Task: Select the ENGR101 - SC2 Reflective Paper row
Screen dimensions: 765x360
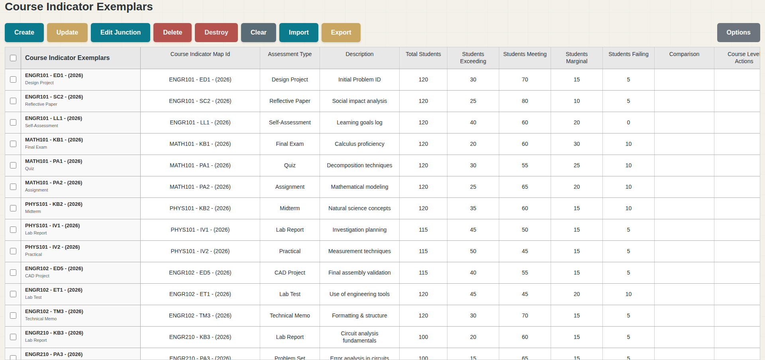Action: pos(13,101)
